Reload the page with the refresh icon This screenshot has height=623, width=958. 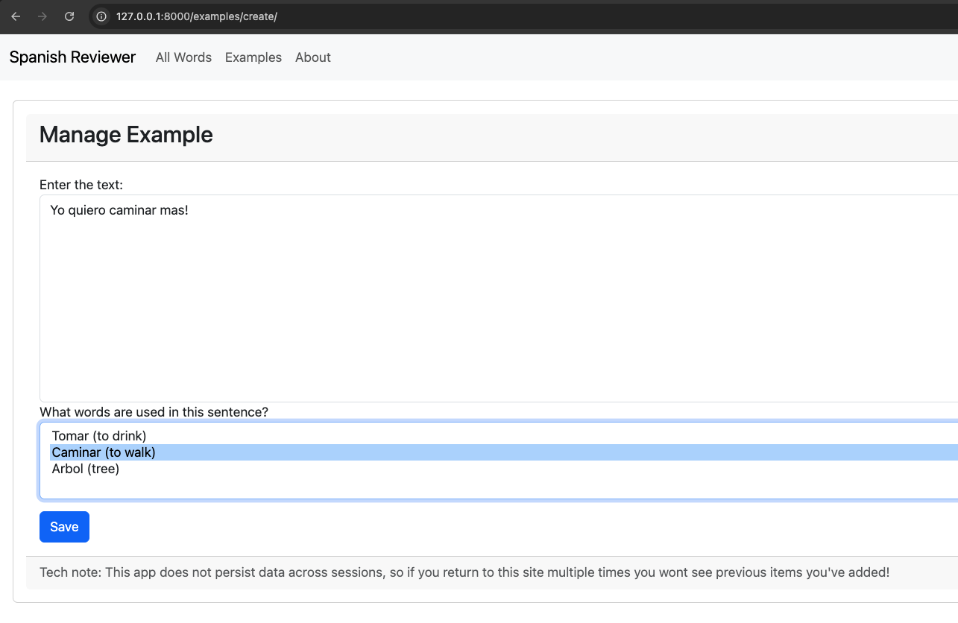[x=69, y=16]
